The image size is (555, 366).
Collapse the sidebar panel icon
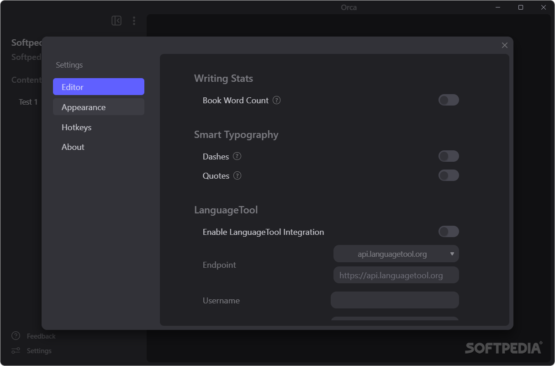coord(116,21)
